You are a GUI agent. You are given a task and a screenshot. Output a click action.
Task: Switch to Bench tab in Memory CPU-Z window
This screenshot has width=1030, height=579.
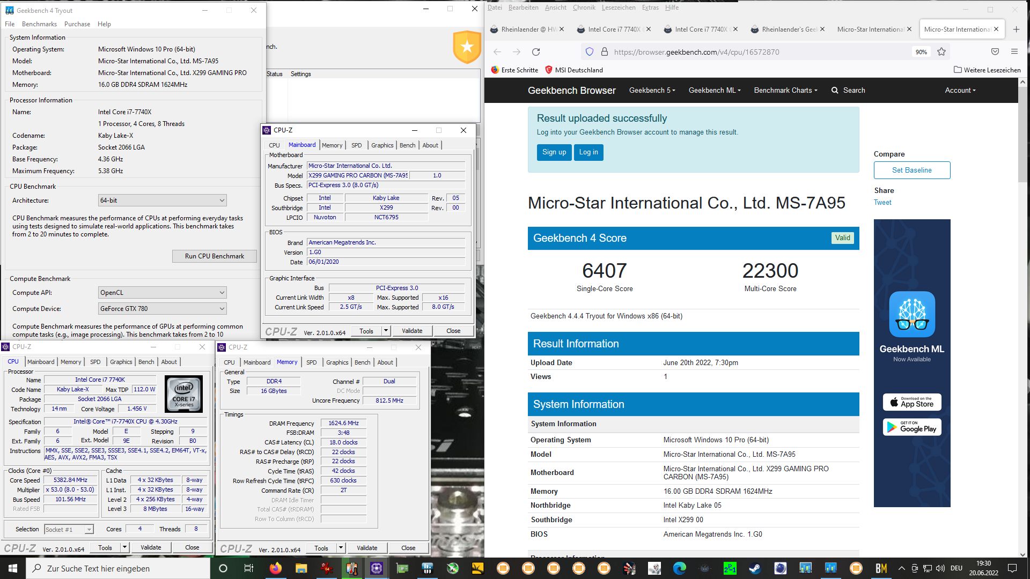tap(362, 362)
